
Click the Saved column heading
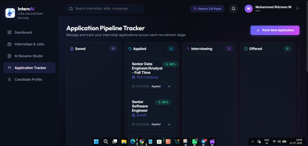[x=80, y=49]
